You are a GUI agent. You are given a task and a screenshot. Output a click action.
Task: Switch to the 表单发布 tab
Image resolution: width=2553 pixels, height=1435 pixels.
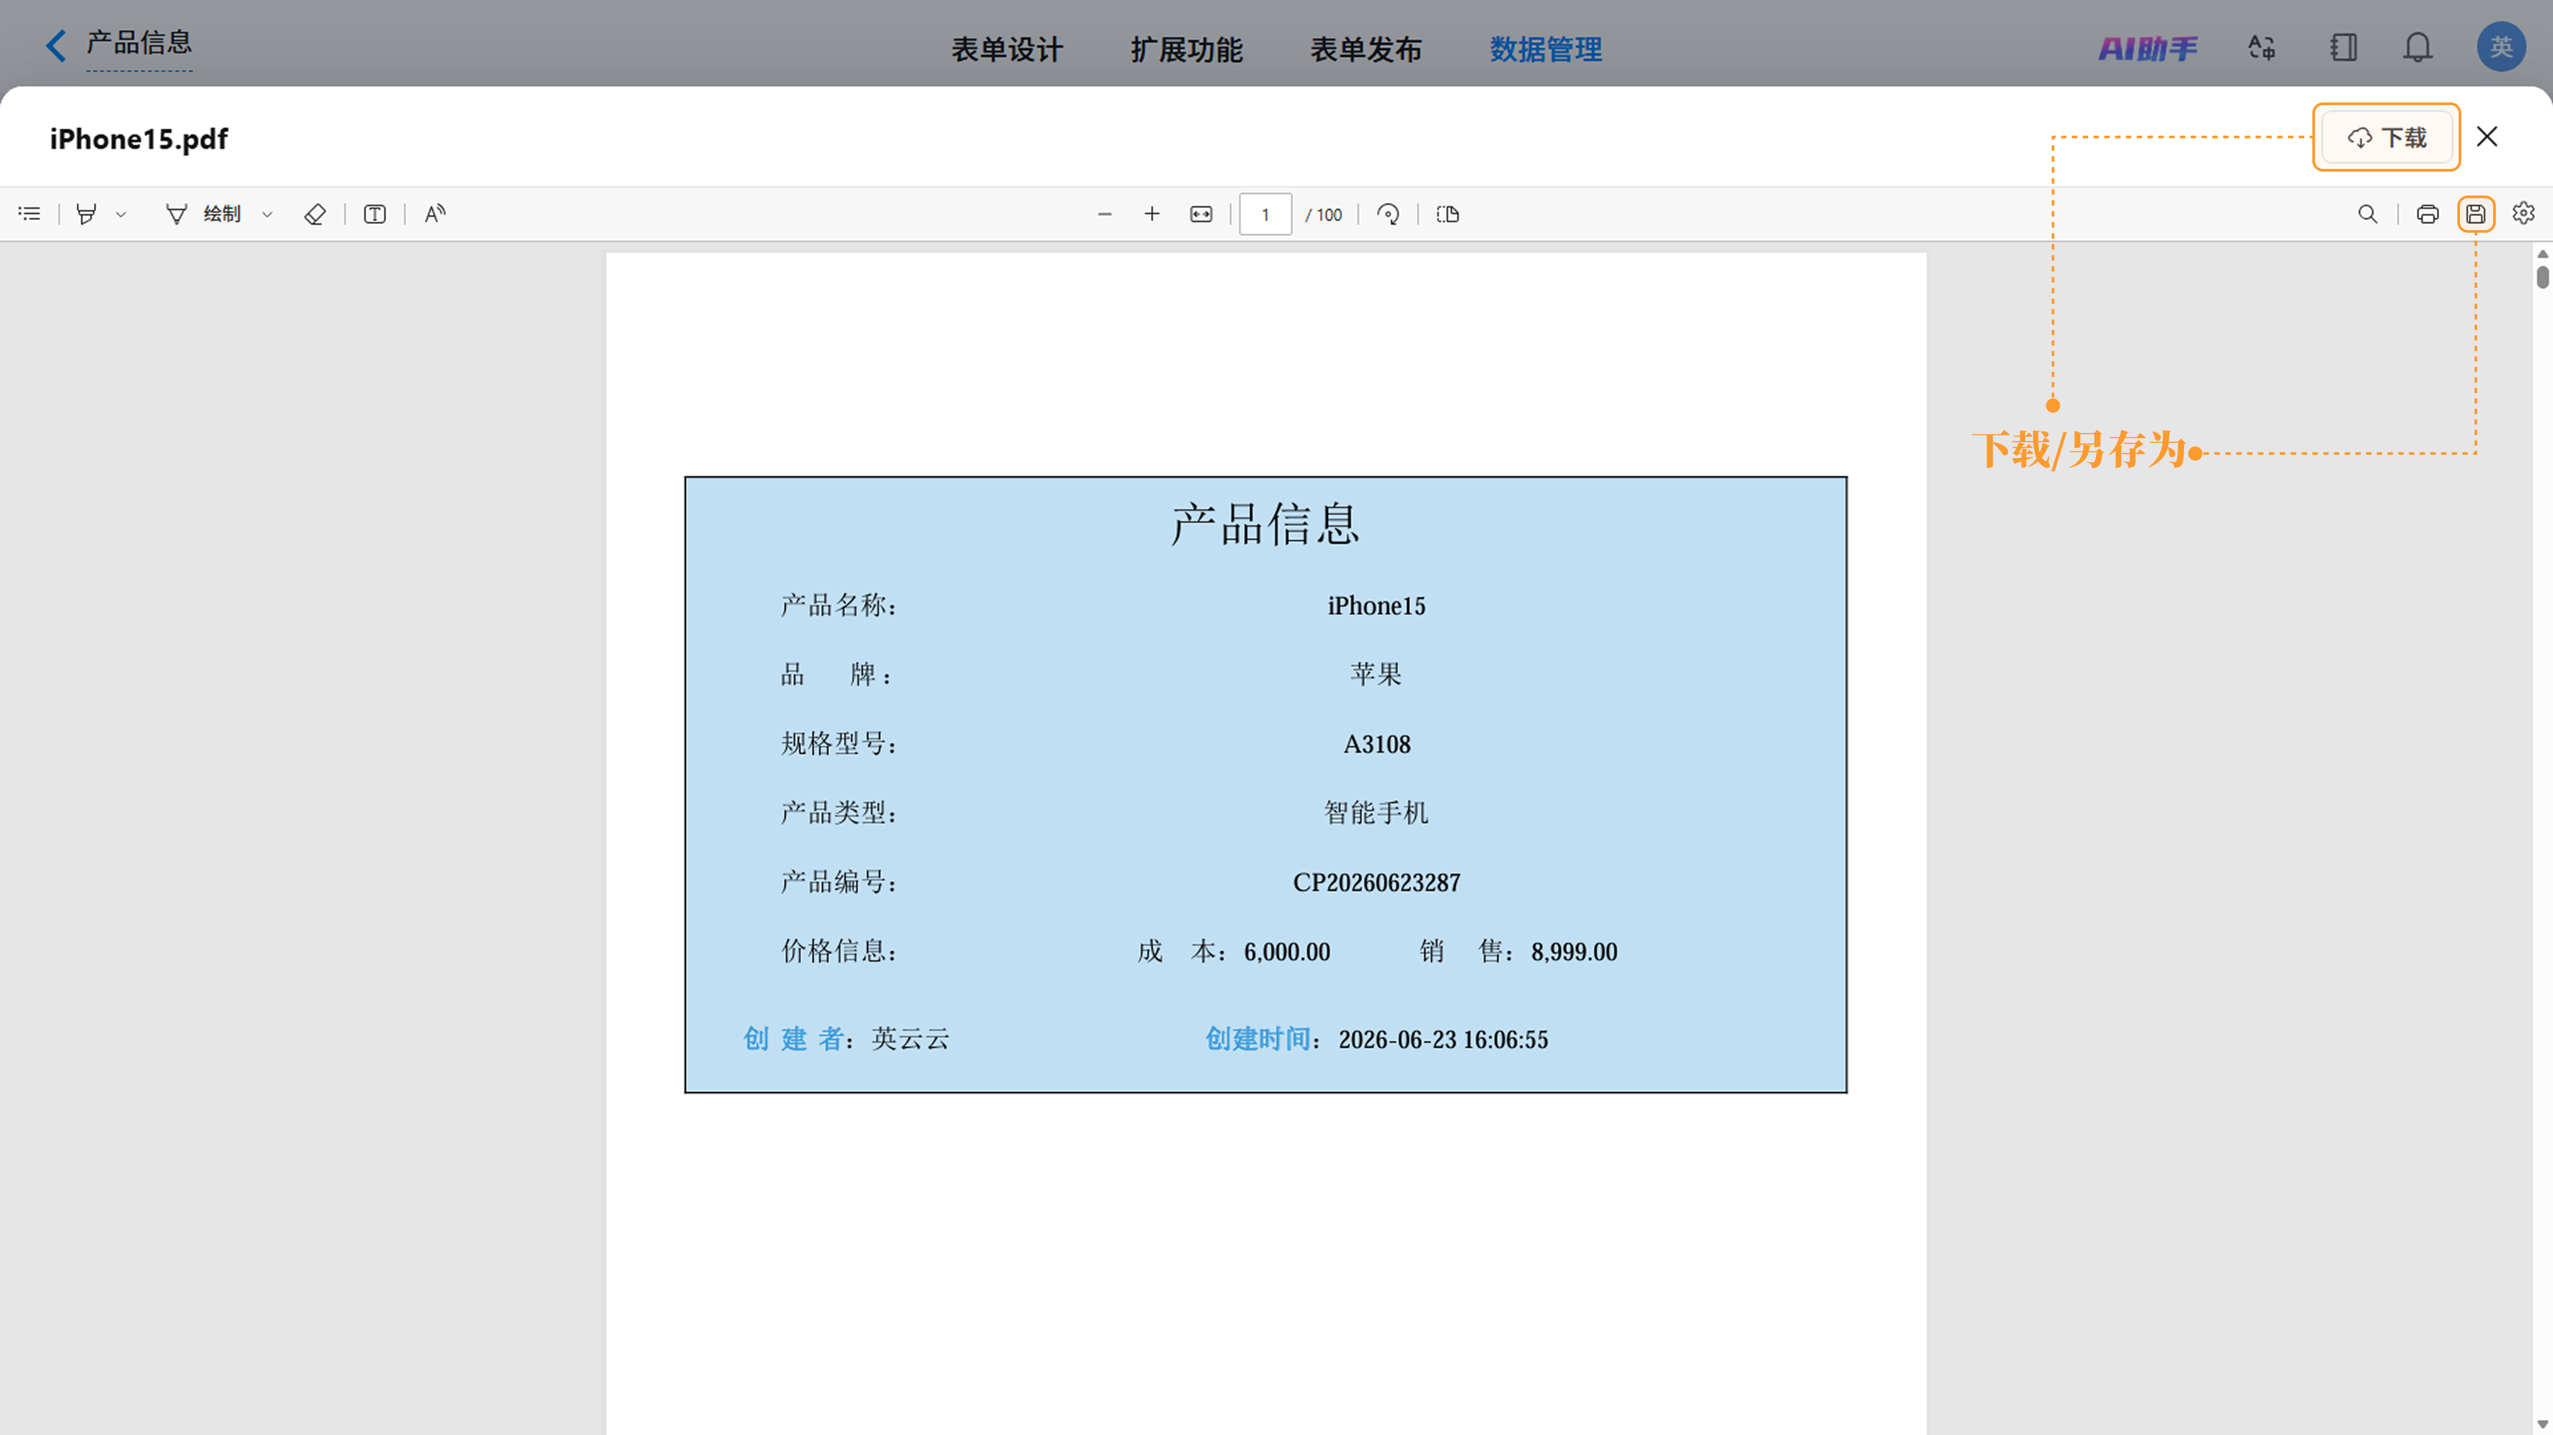point(1366,50)
